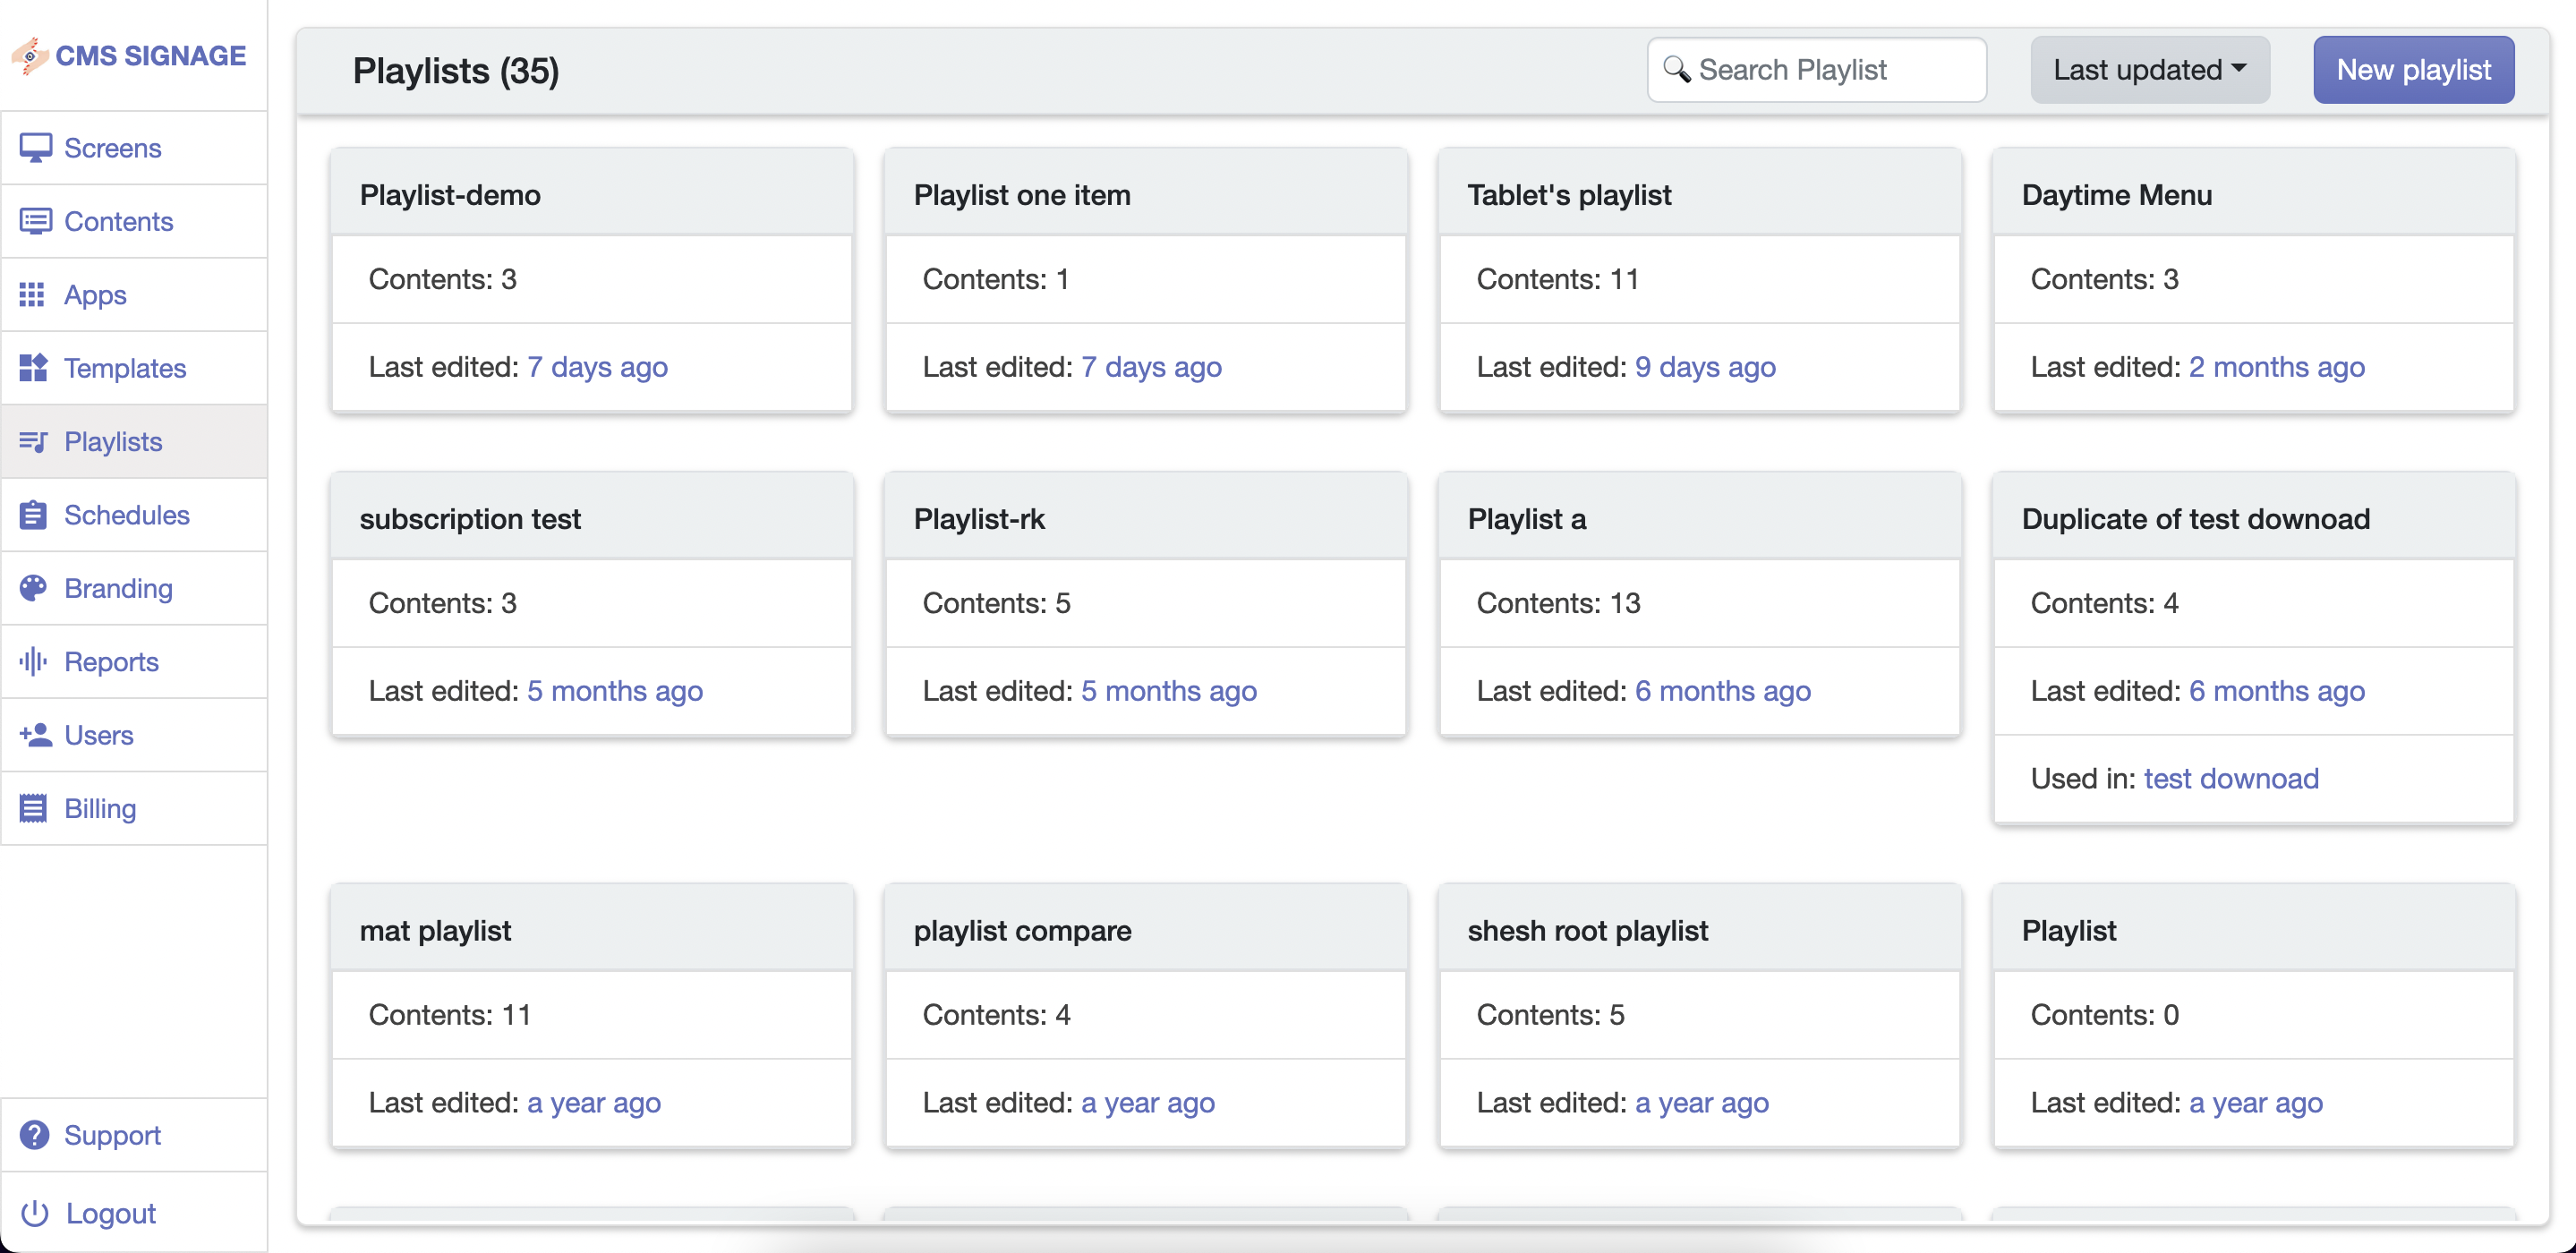This screenshot has width=2576, height=1253.
Task: Click the Support question mark icon
Action: coord(34,1135)
